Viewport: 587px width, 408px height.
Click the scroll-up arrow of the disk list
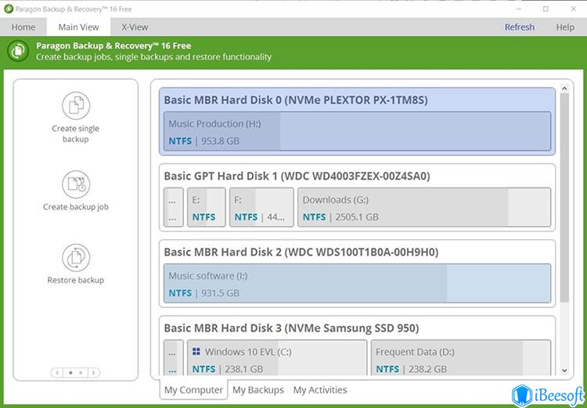[x=564, y=88]
